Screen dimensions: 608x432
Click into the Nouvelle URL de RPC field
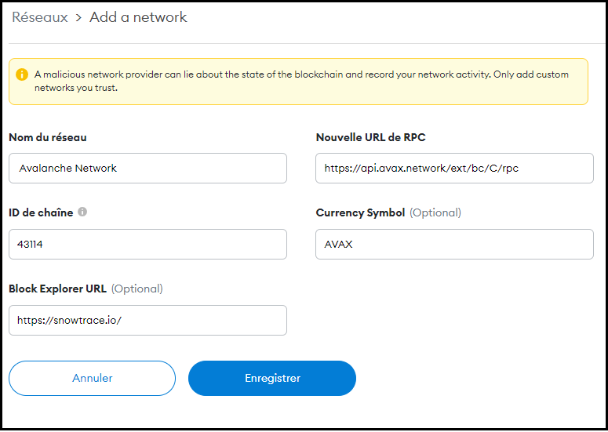(454, 168)
